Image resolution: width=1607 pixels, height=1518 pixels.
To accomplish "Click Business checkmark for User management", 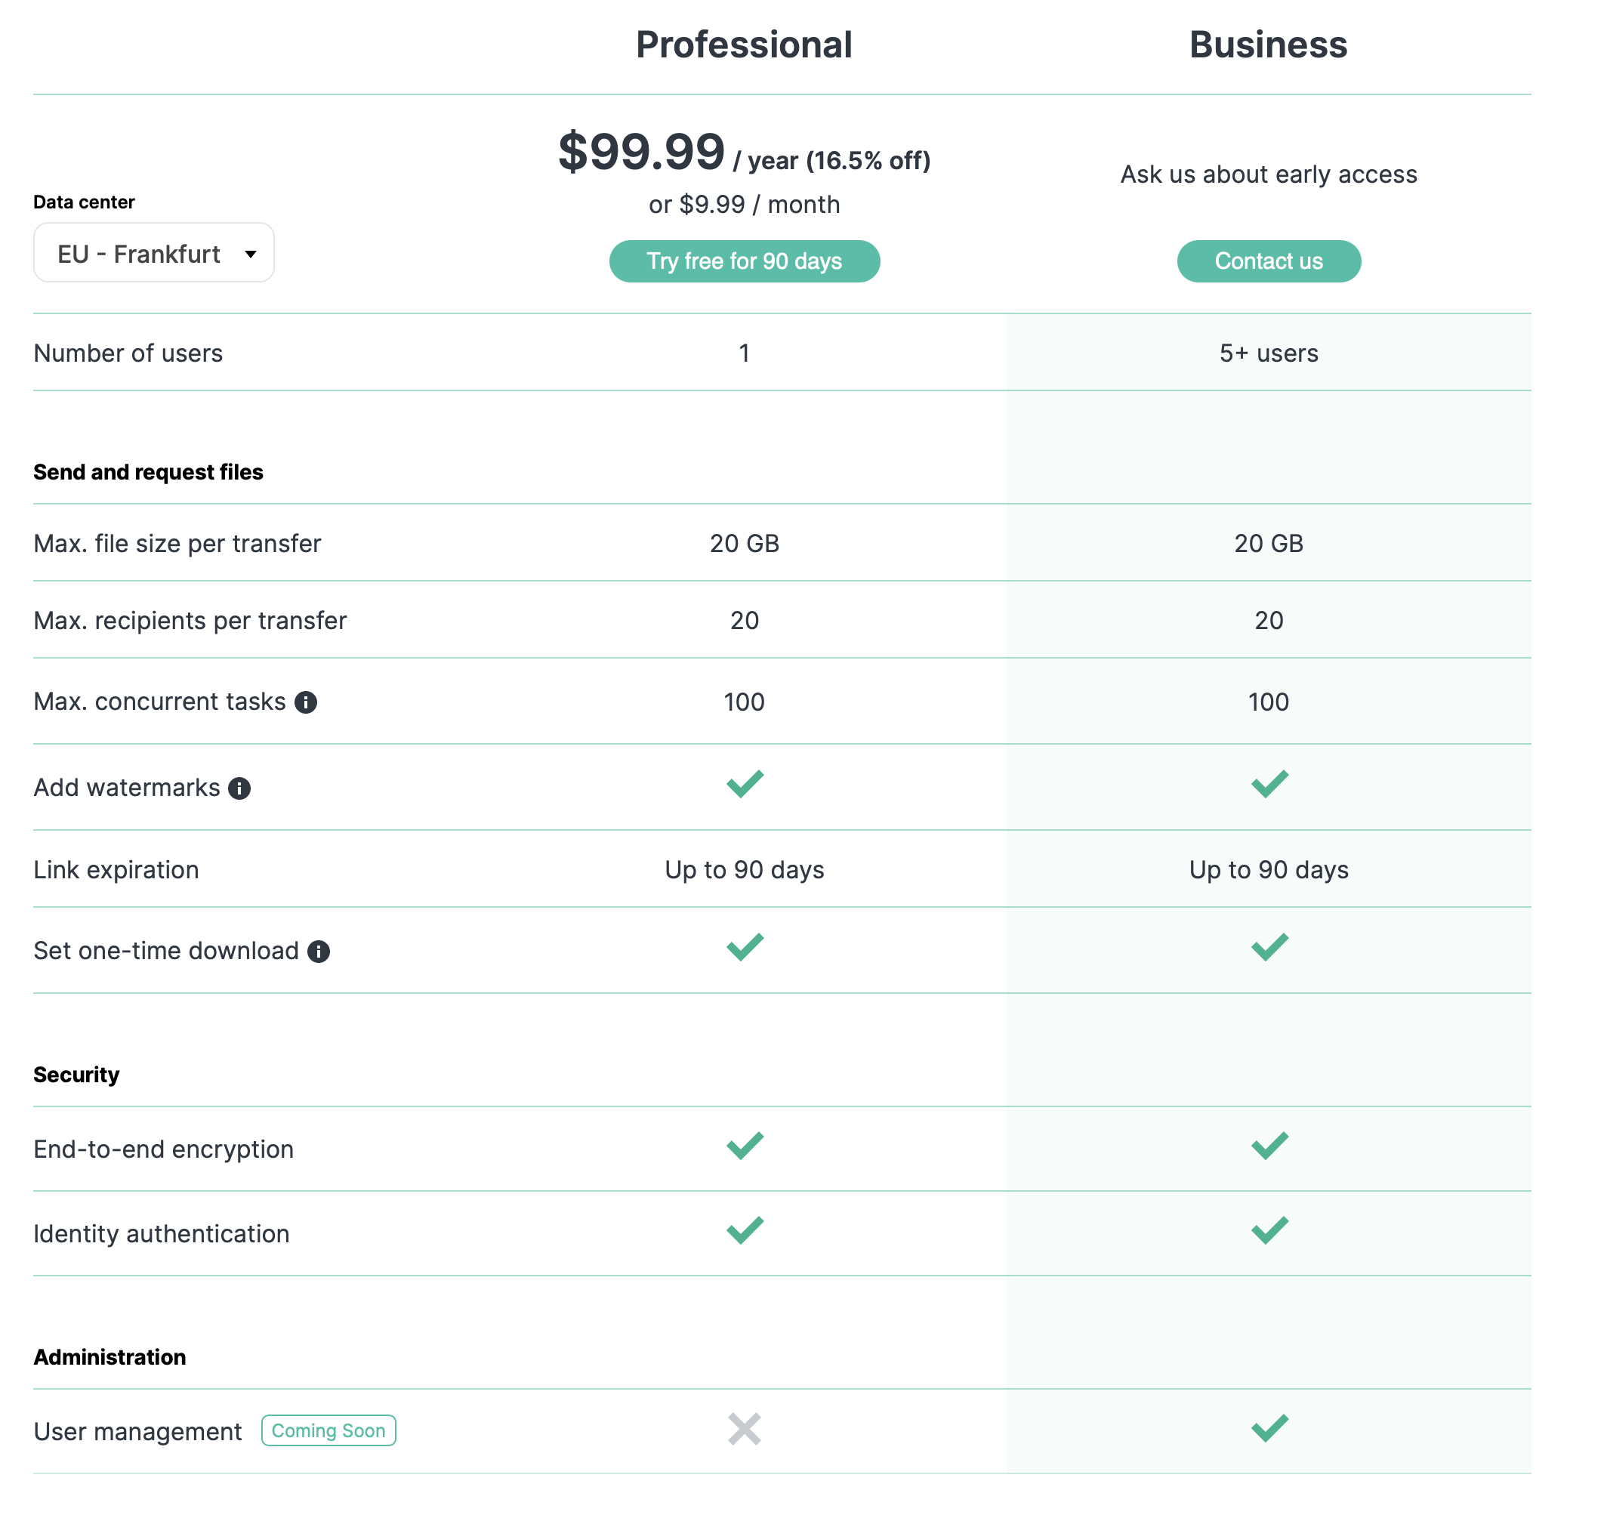I will pyautogui.click(x=1269, y=1428).
